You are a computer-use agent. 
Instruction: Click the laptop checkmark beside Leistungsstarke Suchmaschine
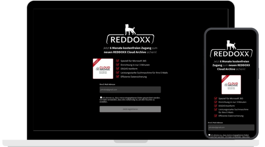pyautogui.click(x=117, y=73)
